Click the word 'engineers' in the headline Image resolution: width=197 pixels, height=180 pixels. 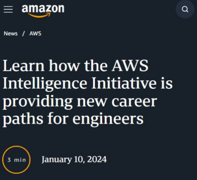click(108, 120)
